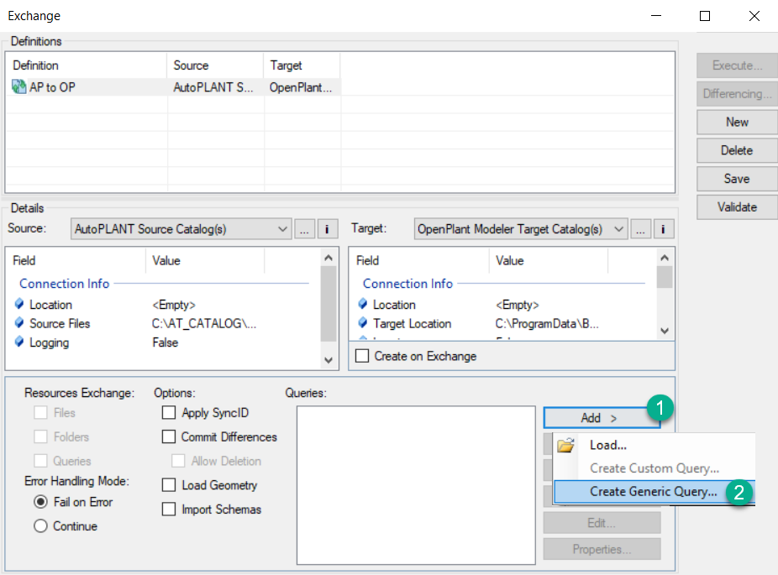
Task: Click the source pane scroll-up arrow
Action: point(328,258)
